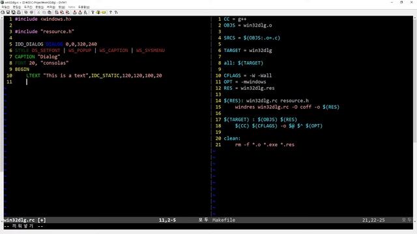The image size is (417, 234).
Task: Click the CFLAGS = -W -Wall line
Action: [248, 75]
